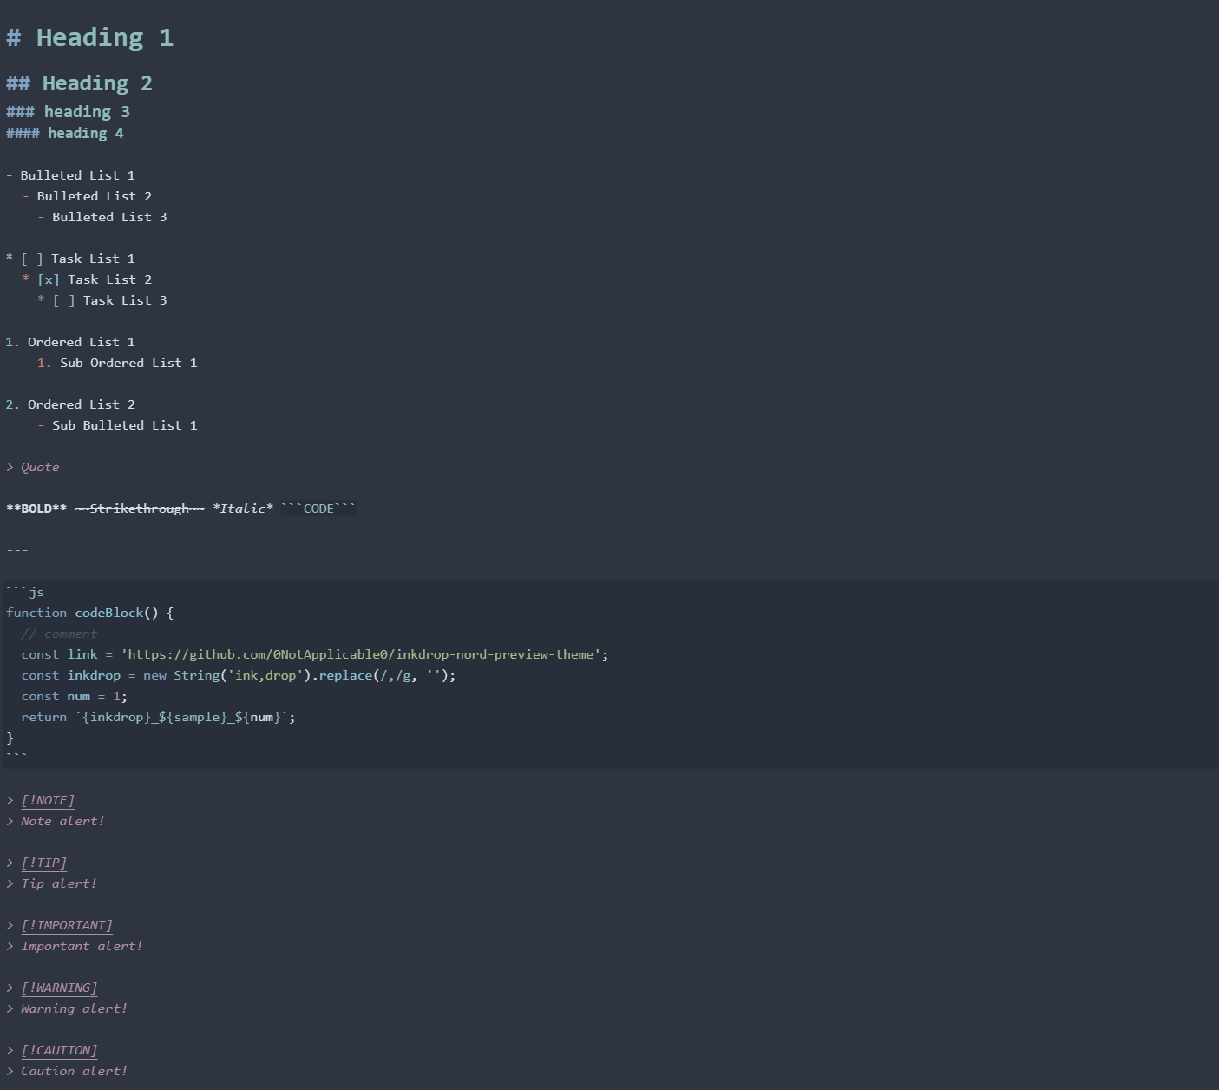Click 'Warning alert!' text

(74, 1008)
